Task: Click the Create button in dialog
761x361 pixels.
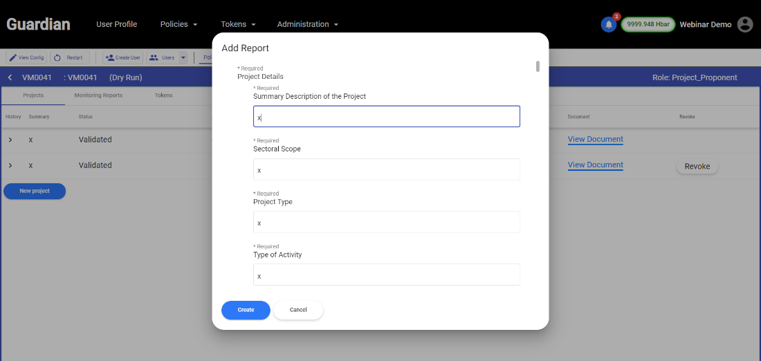Action: pyautogui.click(x=246, y=310)
